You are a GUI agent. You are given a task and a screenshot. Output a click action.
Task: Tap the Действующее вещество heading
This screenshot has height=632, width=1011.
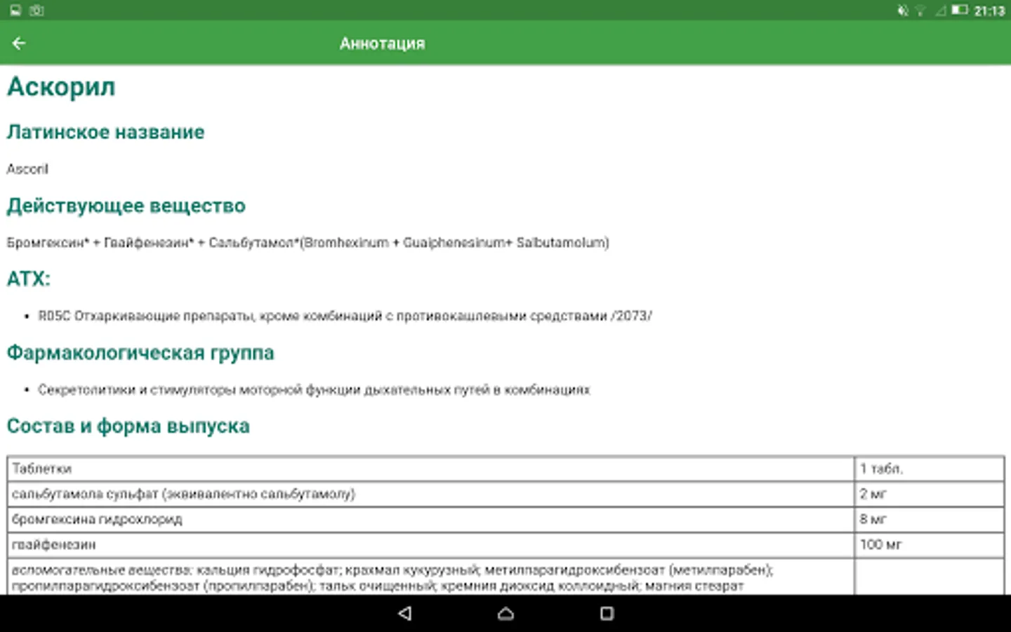pyautogui.click(x=126, y=206)
